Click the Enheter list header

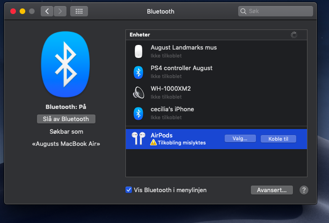[216, 35]
